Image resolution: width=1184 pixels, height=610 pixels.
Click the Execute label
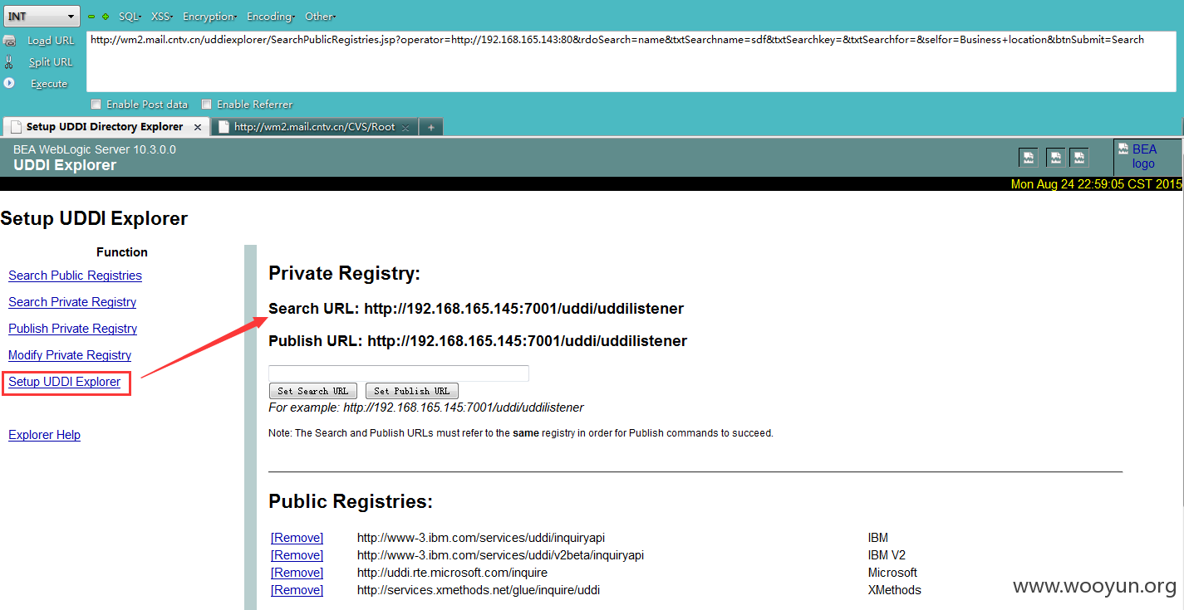coord(49,84)
